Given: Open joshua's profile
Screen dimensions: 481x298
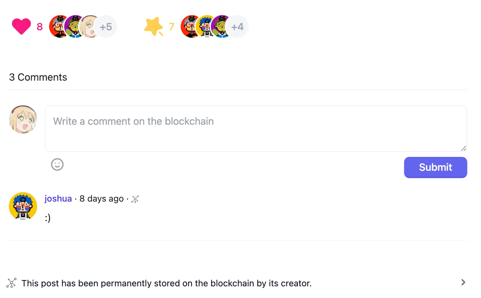Looking at the screenshot, I should coord(58,198).
